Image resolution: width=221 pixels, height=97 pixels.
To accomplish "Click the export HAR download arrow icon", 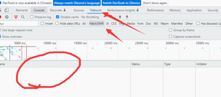I will point(127,17).
